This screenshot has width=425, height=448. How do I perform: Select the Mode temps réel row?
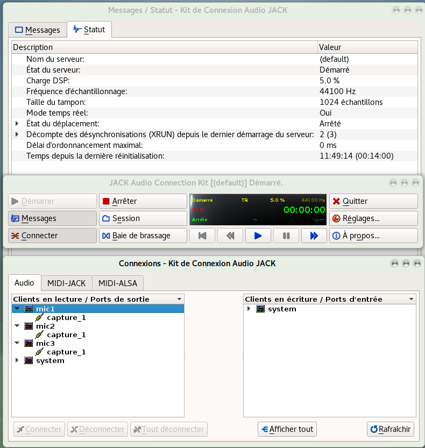(x=215, y=113)
